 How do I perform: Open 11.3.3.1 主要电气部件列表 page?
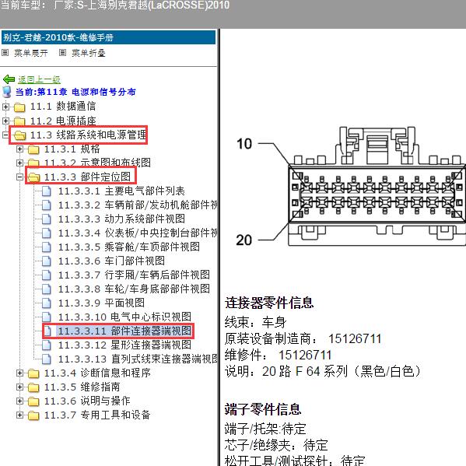click(121, 191)
